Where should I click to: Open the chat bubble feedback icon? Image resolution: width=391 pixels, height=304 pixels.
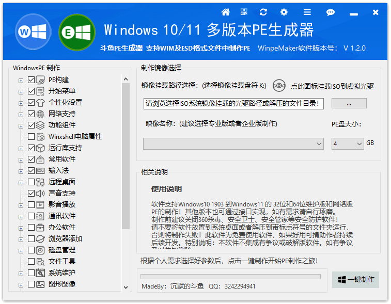pos(331,12)
